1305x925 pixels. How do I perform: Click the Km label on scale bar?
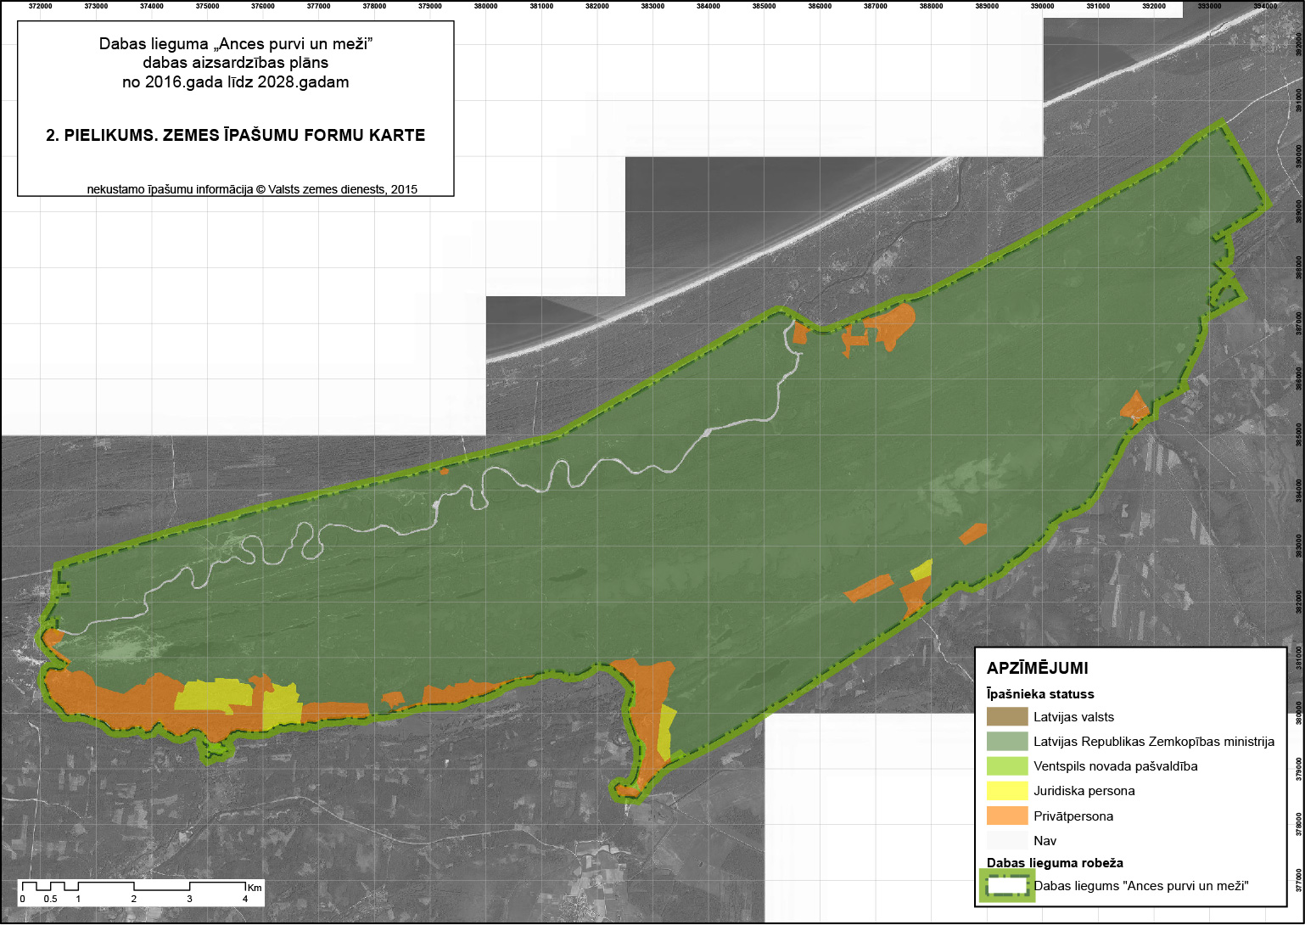[255, 887]
